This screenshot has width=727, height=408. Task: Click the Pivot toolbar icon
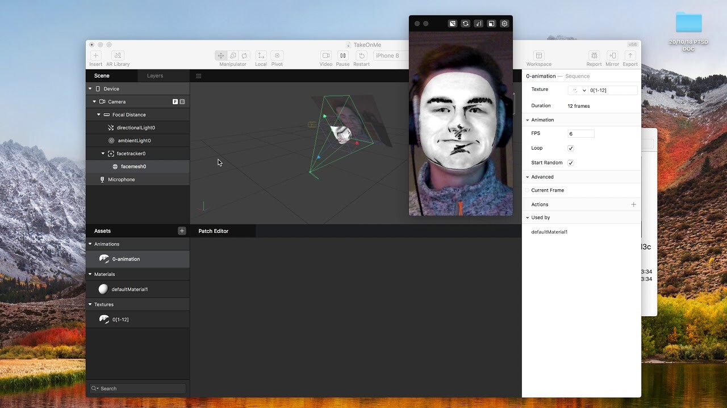(x=277, y=56)
